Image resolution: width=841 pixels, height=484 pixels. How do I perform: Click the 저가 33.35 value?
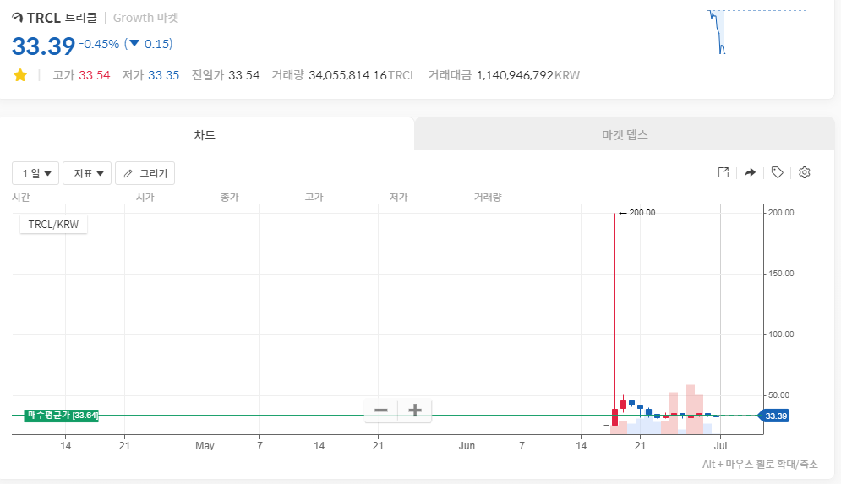click(164, 75)
